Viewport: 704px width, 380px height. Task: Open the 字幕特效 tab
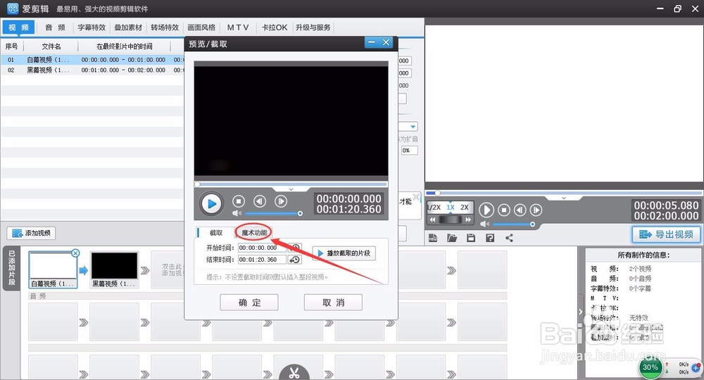[x=92, y=27]
